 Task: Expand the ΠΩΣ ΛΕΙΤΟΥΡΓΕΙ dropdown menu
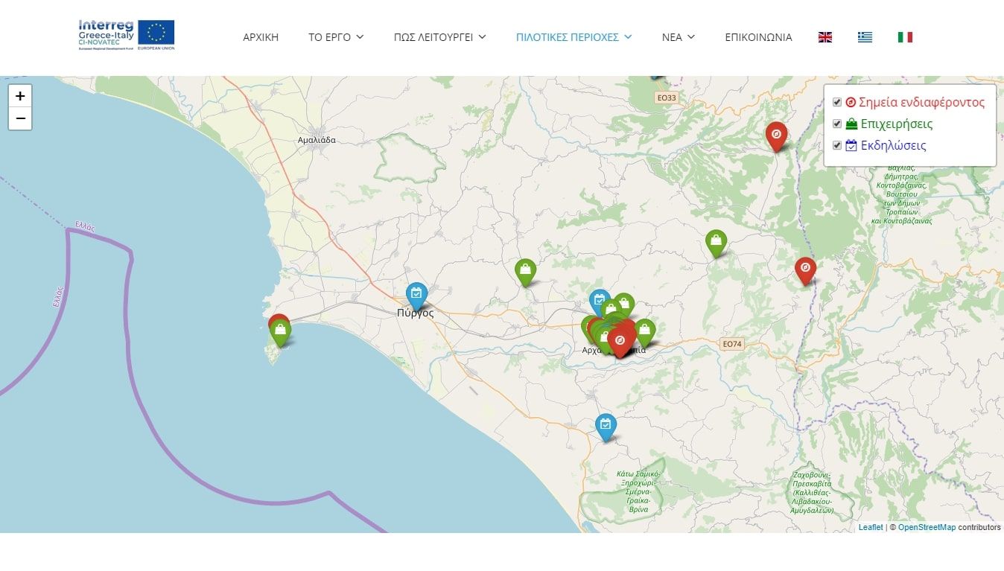pos(439,37)
